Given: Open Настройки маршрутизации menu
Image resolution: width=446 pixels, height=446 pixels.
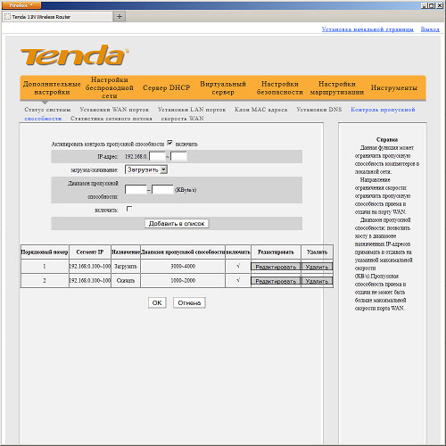Looking at the screenshot, I should (337, 88).
